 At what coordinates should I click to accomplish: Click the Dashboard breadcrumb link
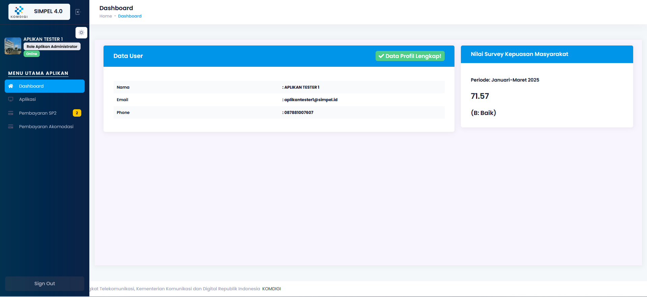[129, 16]
